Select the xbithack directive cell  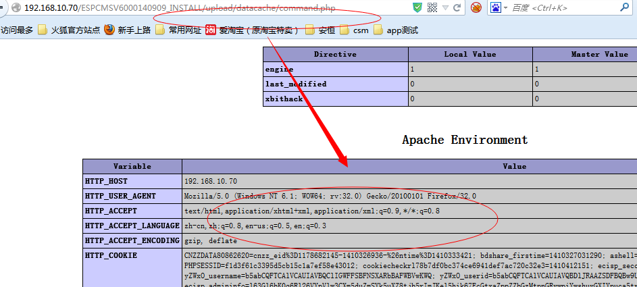click(336, 99)
